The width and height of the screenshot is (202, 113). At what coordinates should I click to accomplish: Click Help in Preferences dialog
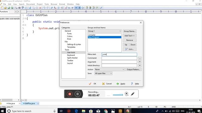(x=135, y=84)
